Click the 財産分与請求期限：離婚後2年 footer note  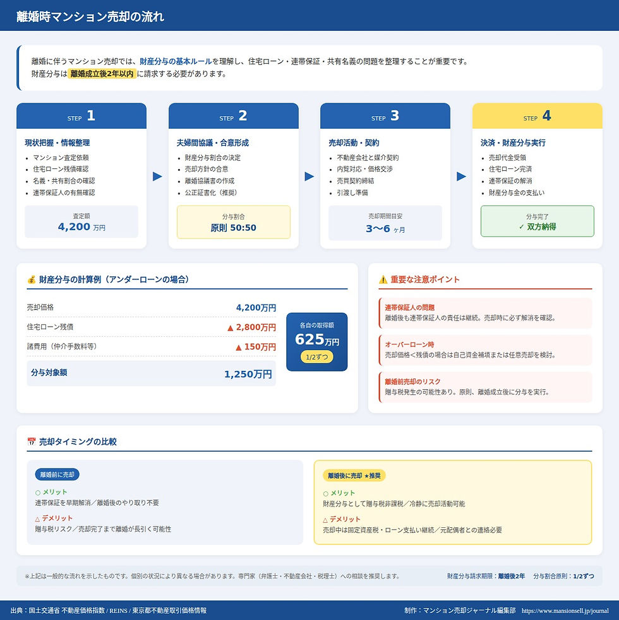click(x=486, y=576)
